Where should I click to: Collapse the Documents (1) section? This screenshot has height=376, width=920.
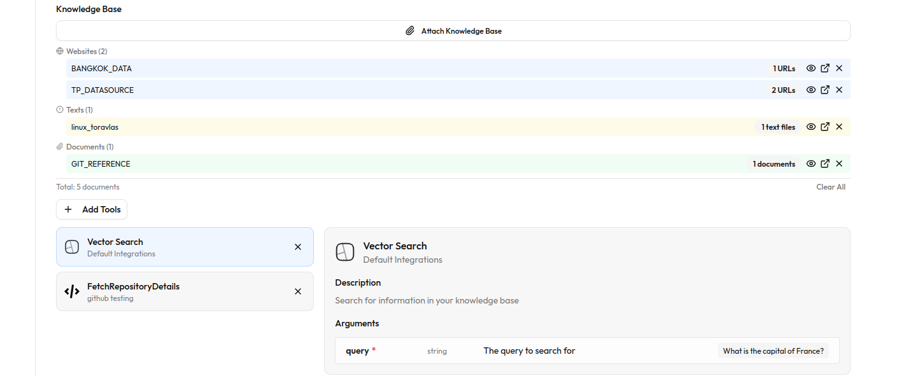point(89,146)
